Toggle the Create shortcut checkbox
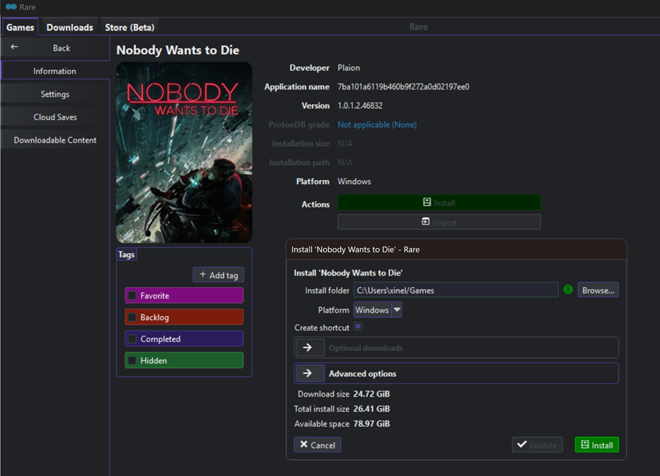The width and height of the screenshot is (660, 476). tap(358, 326)
